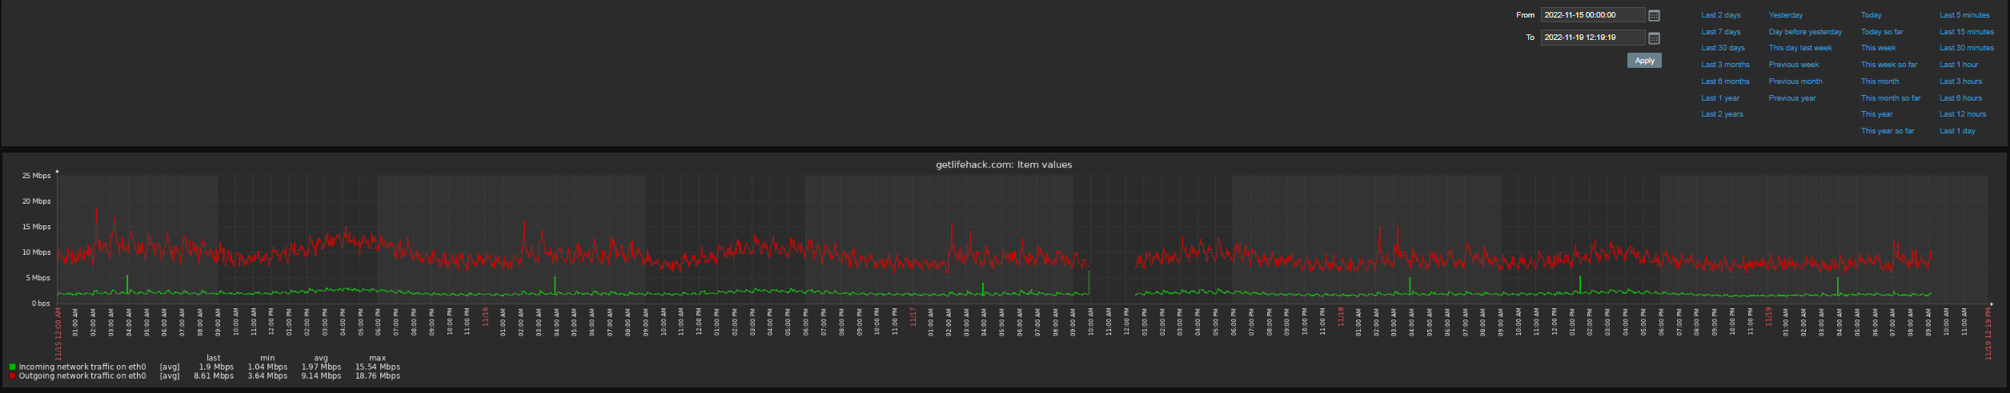Click the 11/18 date marker on x-axis
The width and height of the screenshot is (2010, 393).
[1341, 316]
